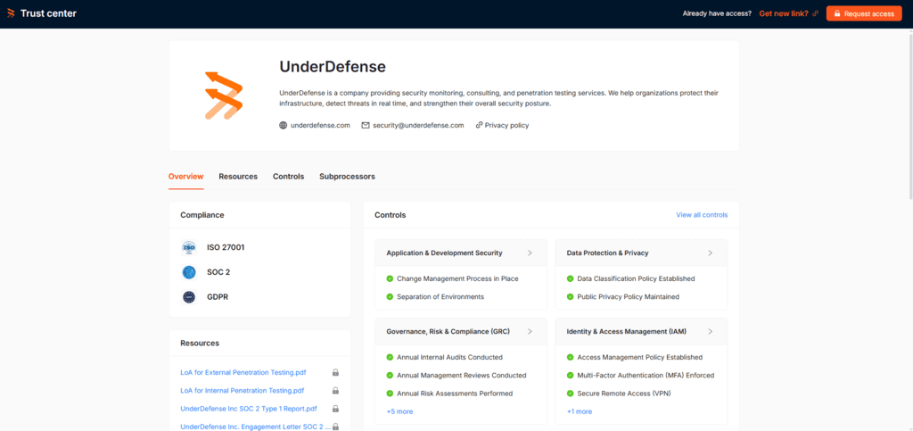Click lock icon for LoA External Penetration Testing

[x=335, y=373]
